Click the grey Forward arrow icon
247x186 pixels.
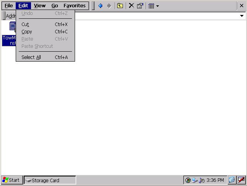coord(109,6)
